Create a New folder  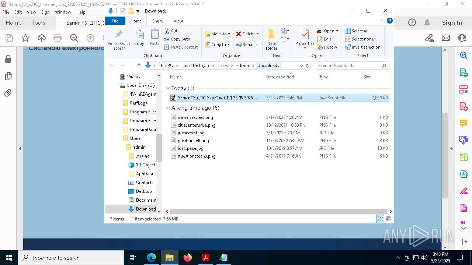point(271,40)
